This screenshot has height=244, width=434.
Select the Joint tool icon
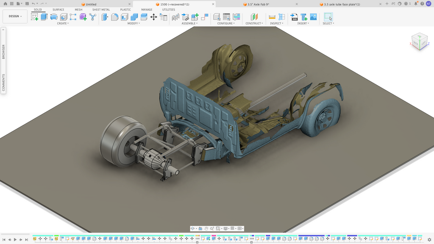[x=186, y=17]
